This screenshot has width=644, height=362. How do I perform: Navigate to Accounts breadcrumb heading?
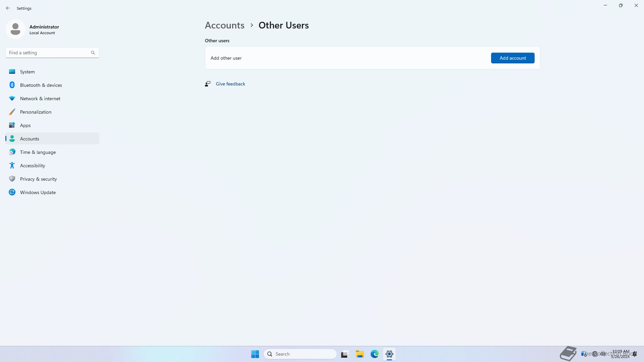224,25
